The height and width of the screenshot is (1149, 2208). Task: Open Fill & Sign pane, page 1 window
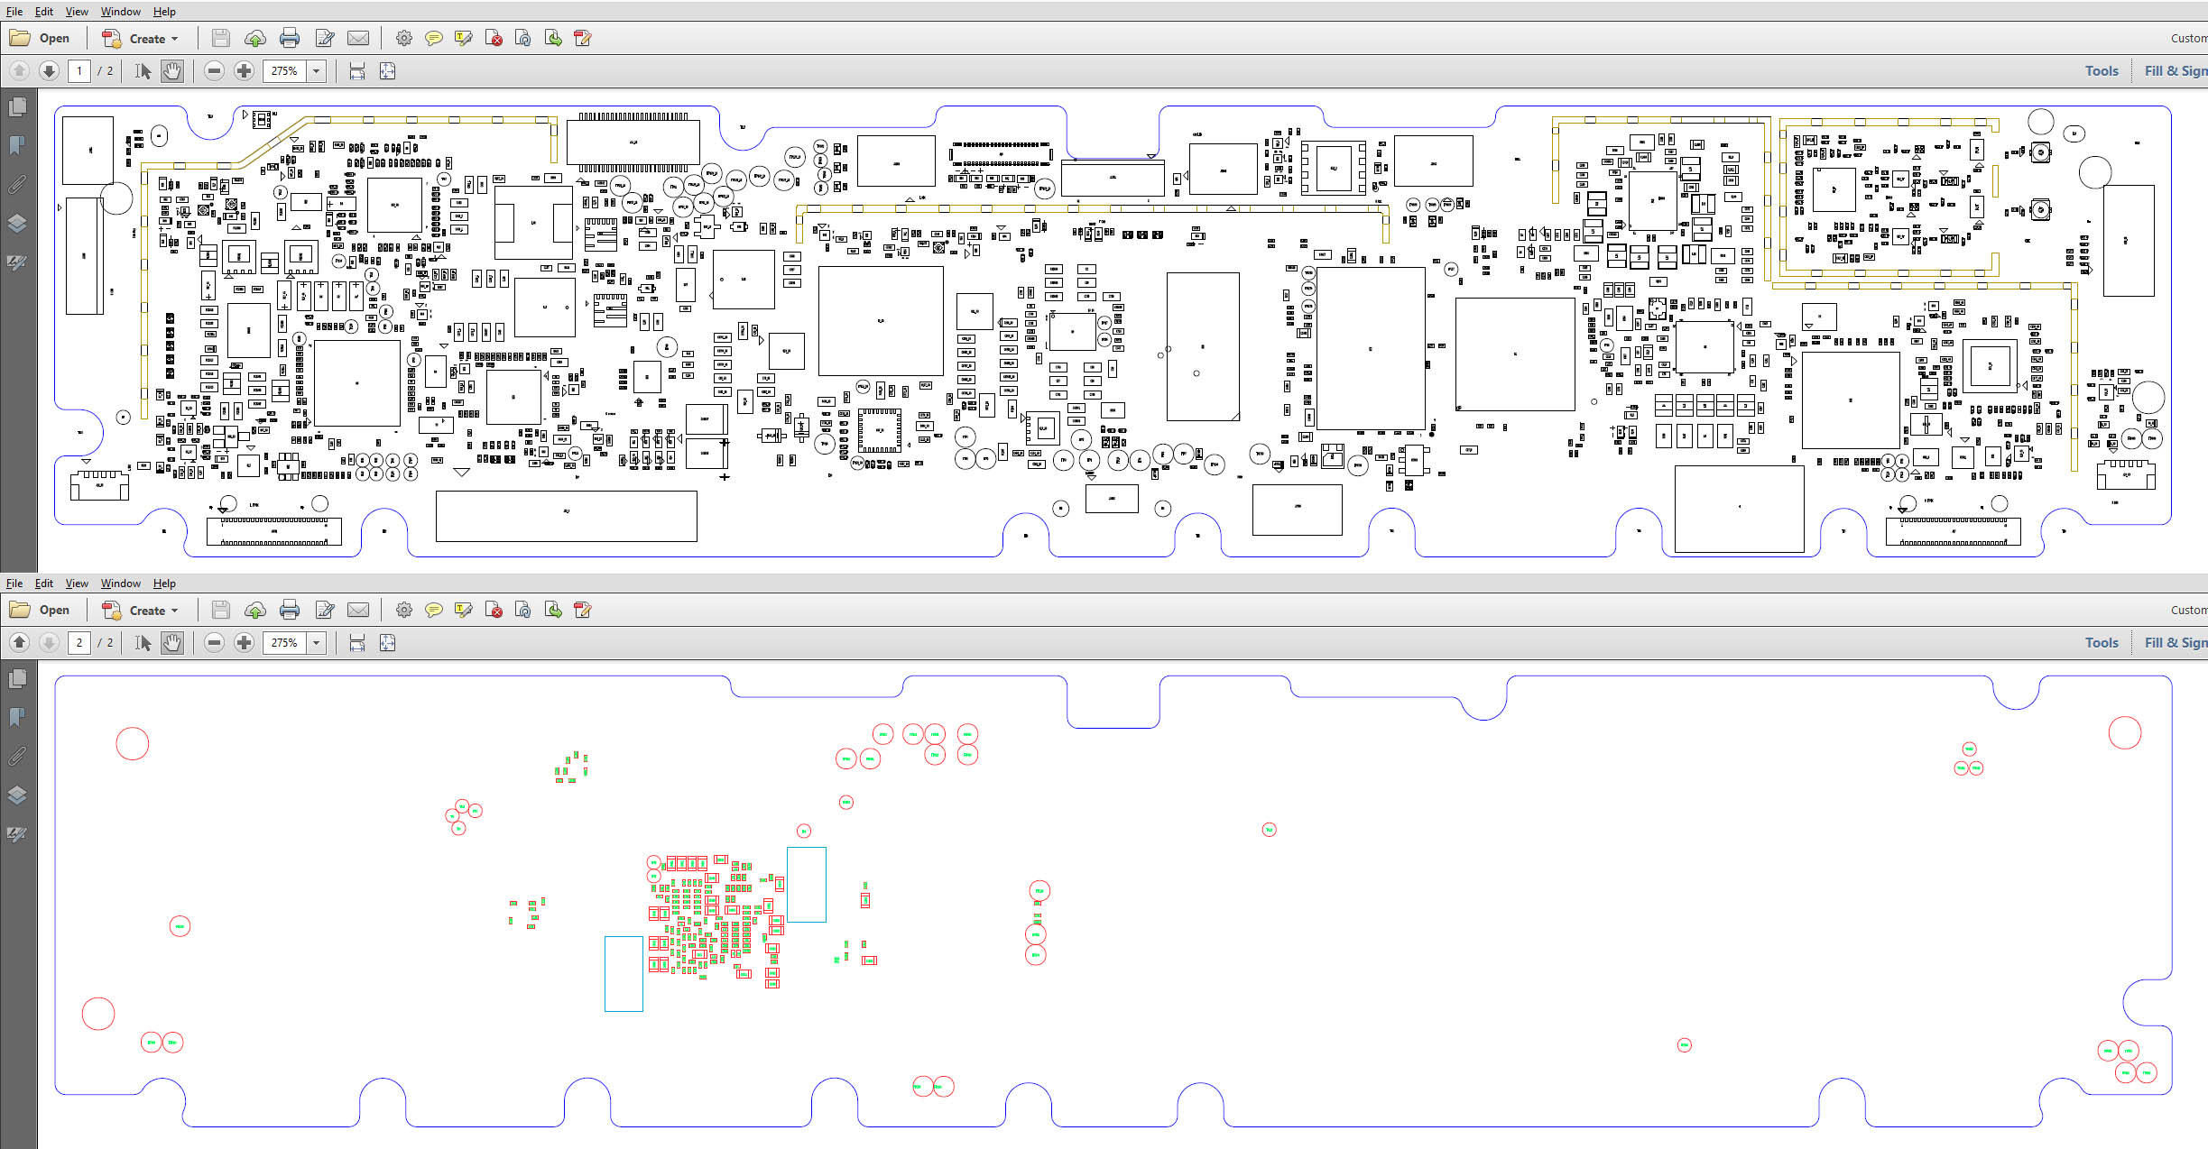tap(2176, 71)
